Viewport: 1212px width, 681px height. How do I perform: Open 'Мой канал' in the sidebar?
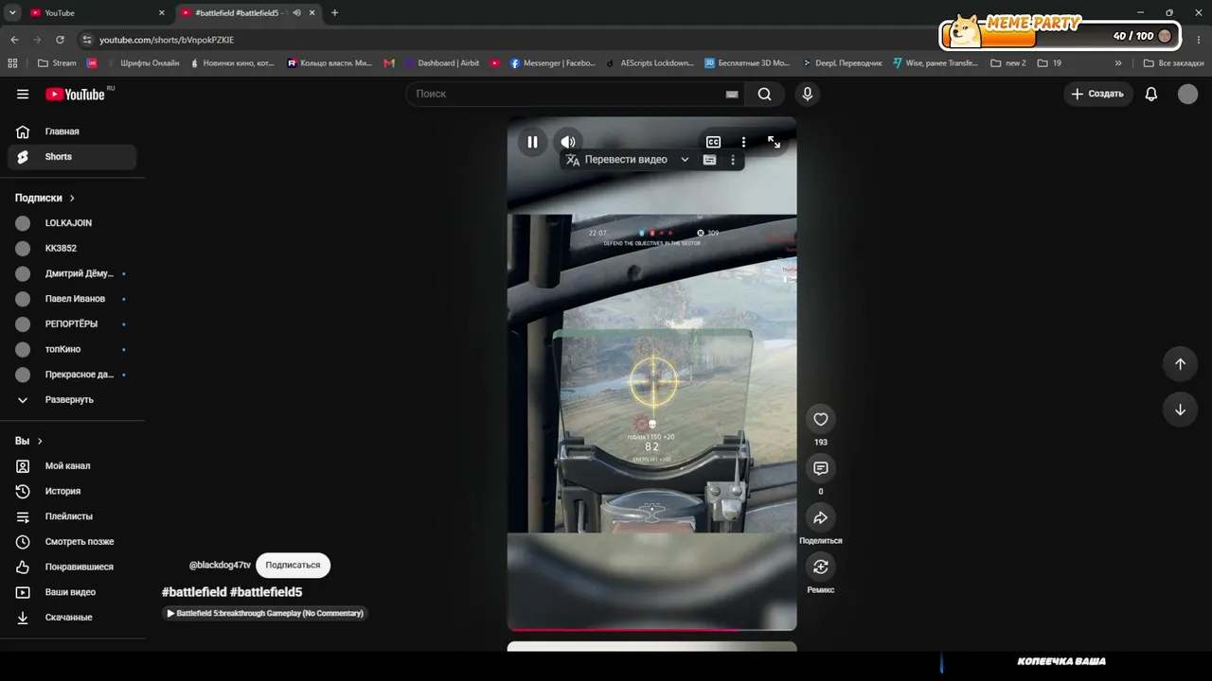[72, 466]
